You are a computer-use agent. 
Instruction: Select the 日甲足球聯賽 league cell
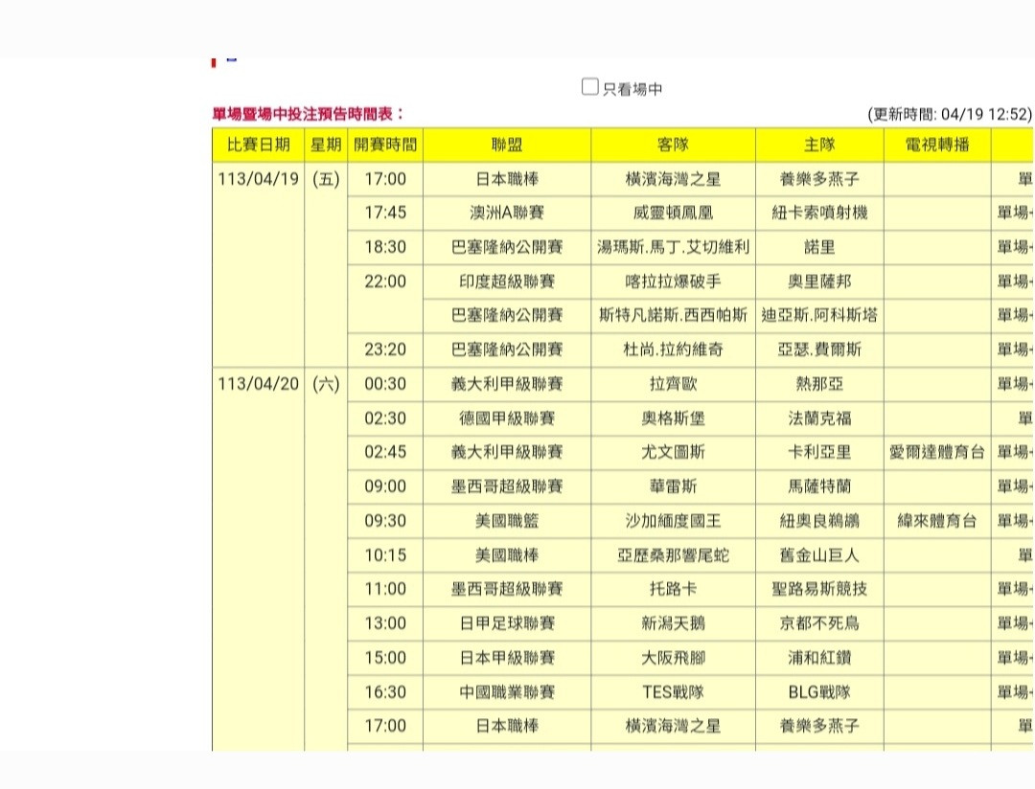[x=507, y=622]
